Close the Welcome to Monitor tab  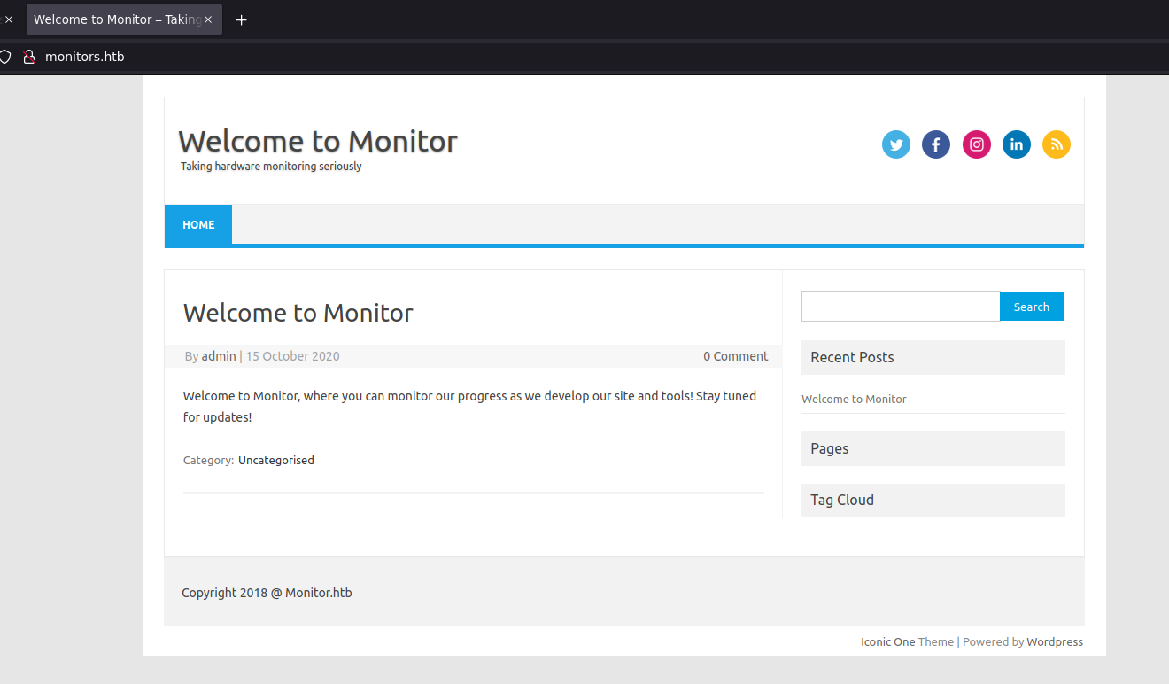[208, 19]
